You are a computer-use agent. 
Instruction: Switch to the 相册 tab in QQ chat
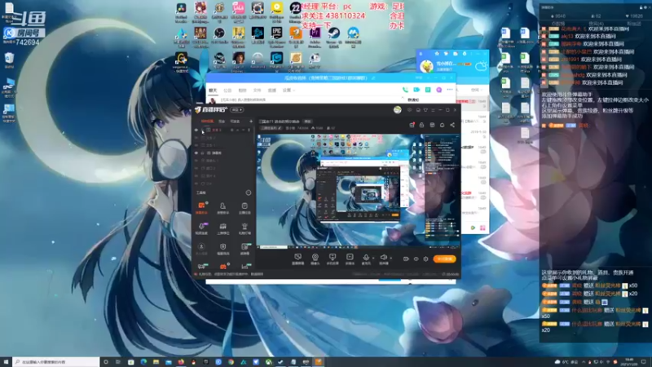(x=242, y=91)
